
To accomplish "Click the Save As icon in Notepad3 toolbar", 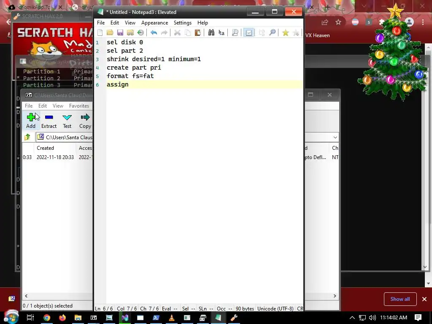I will tap(130, 32).
